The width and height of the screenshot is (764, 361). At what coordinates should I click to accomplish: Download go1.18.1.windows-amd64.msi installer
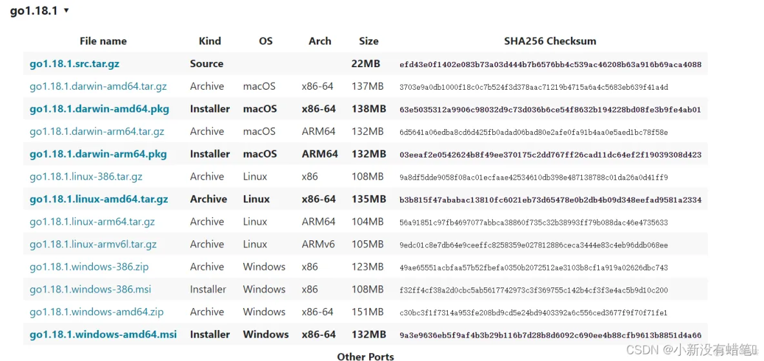point(103,335)
